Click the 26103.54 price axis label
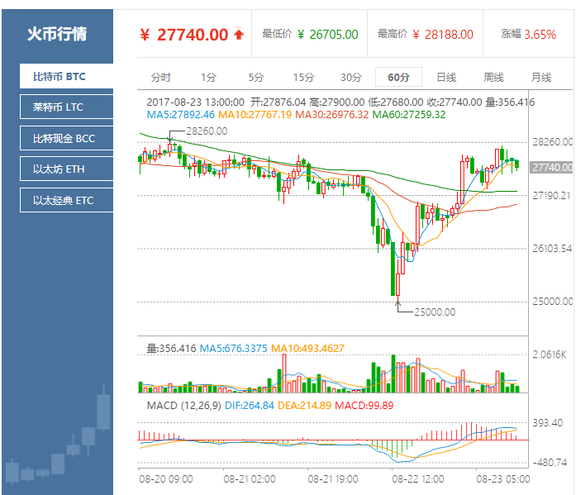Screen dimensions: 576x495 coord(552,249)
